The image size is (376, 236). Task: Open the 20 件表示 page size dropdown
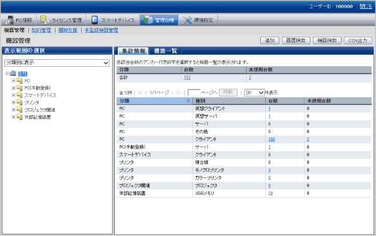[x=254, y=93]
